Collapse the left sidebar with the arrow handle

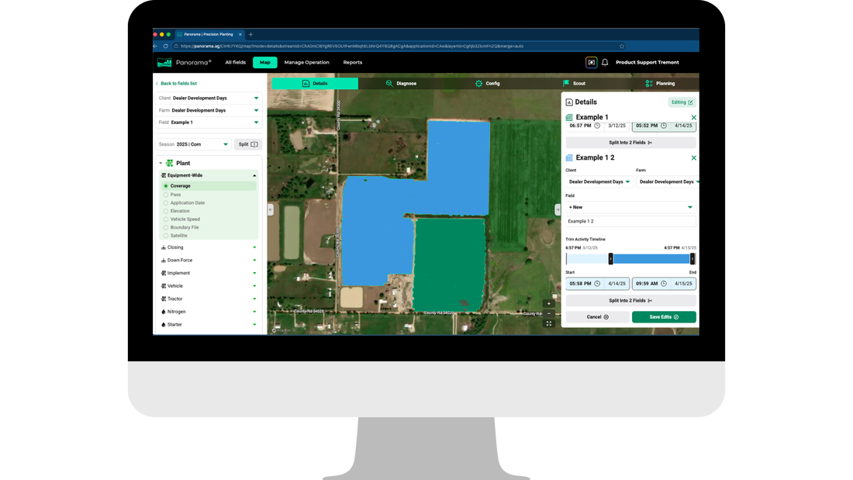click(x=271, y=209)
